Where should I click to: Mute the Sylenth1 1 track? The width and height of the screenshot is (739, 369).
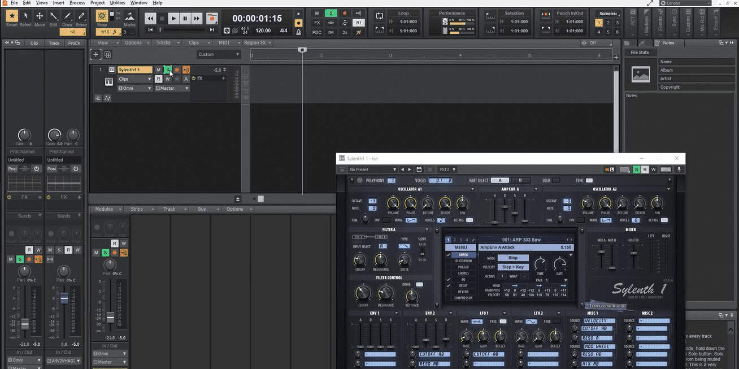pos(159,69)
